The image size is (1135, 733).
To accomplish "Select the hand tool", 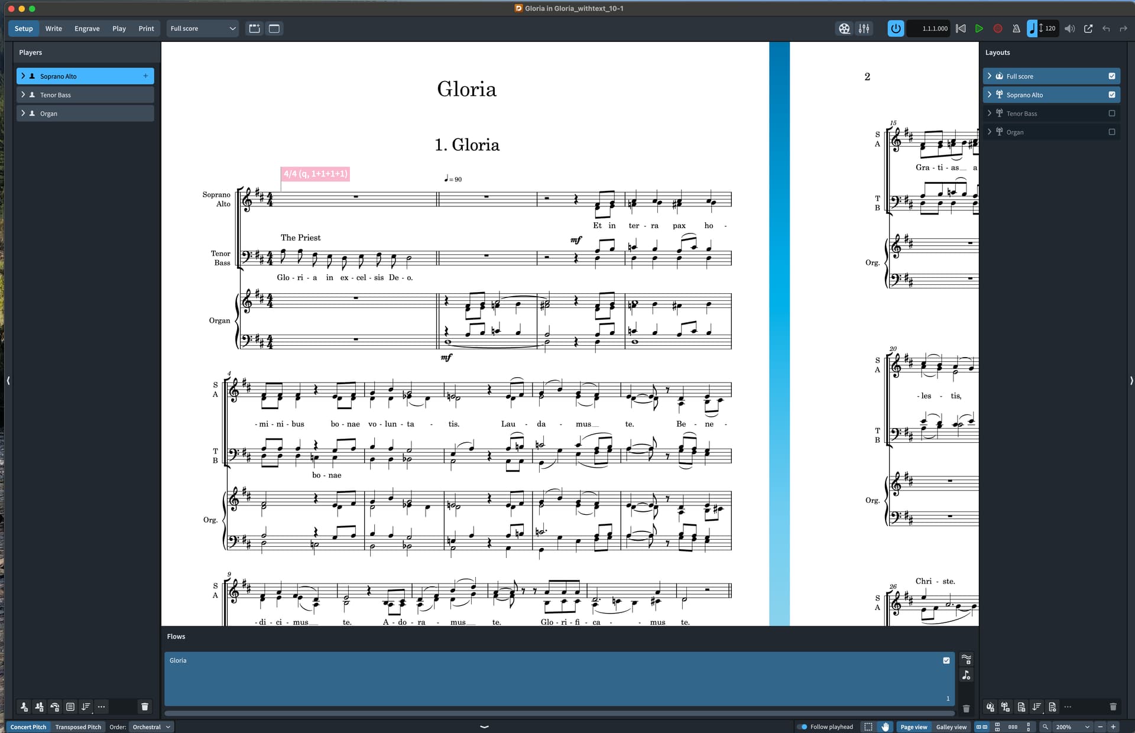I will click(885, 726).
